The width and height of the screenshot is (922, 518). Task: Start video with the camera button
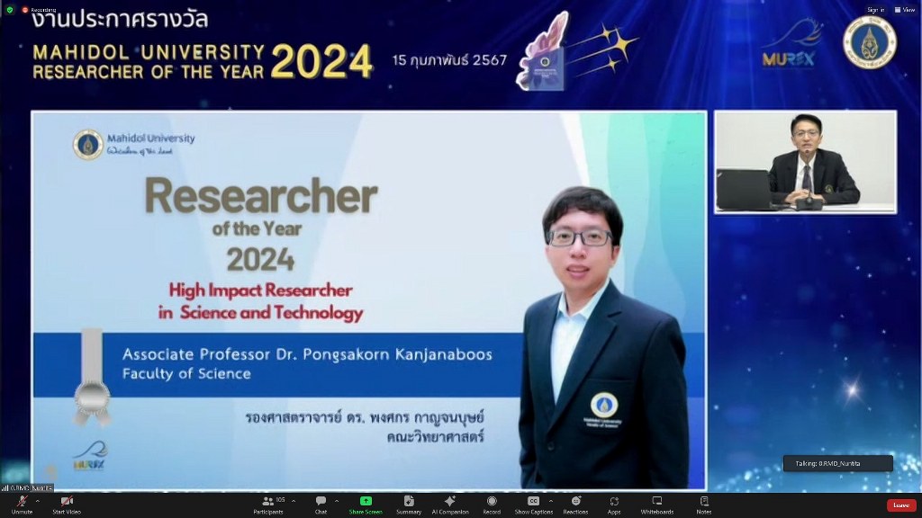tap(67, 505)
